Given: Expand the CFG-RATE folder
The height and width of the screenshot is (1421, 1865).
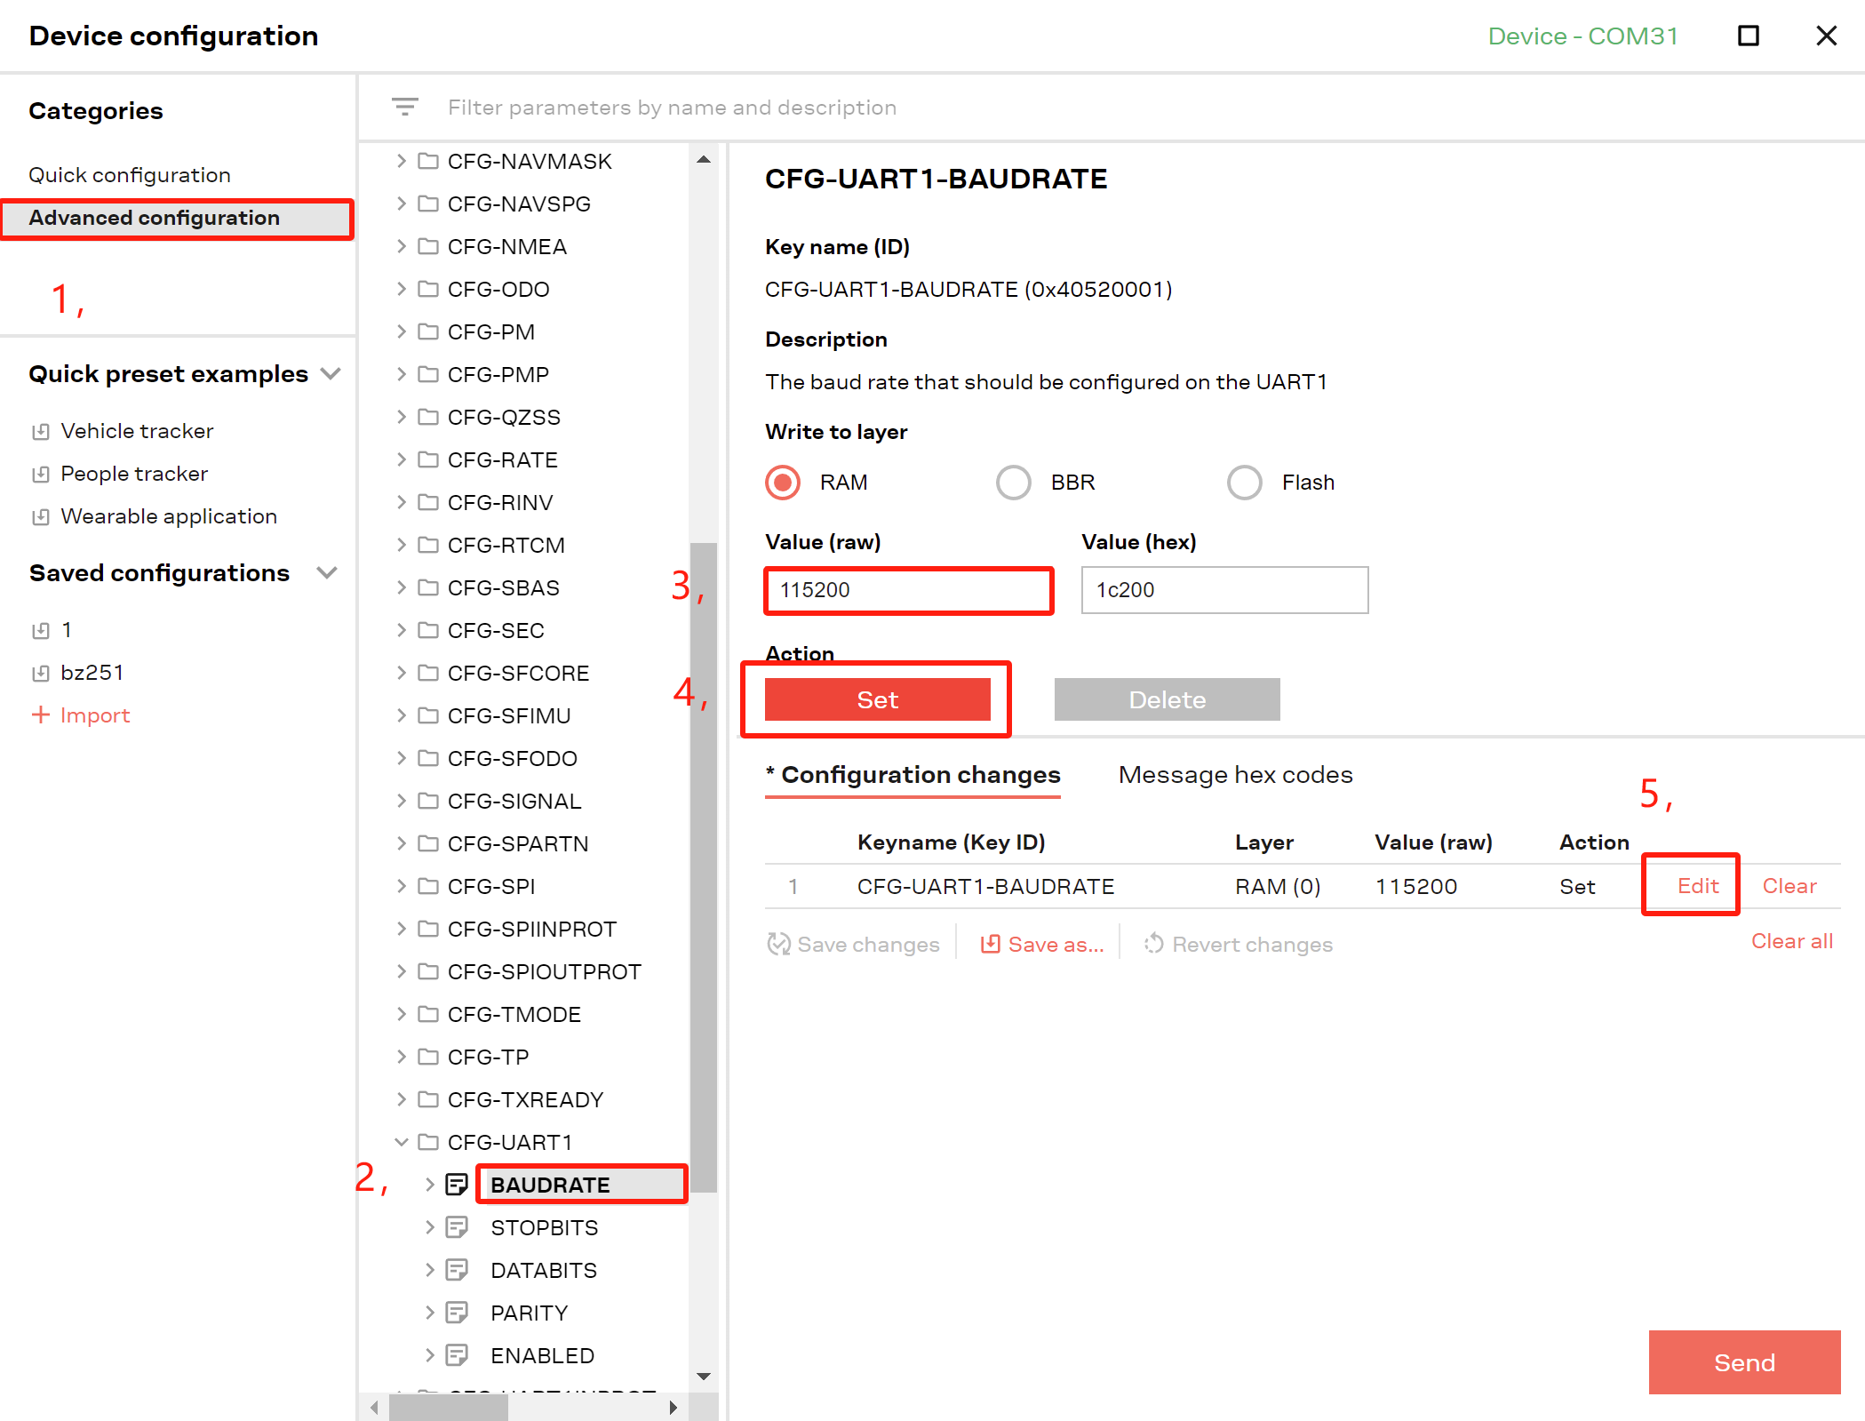Looking at the screenshot, I should point(401,459).
